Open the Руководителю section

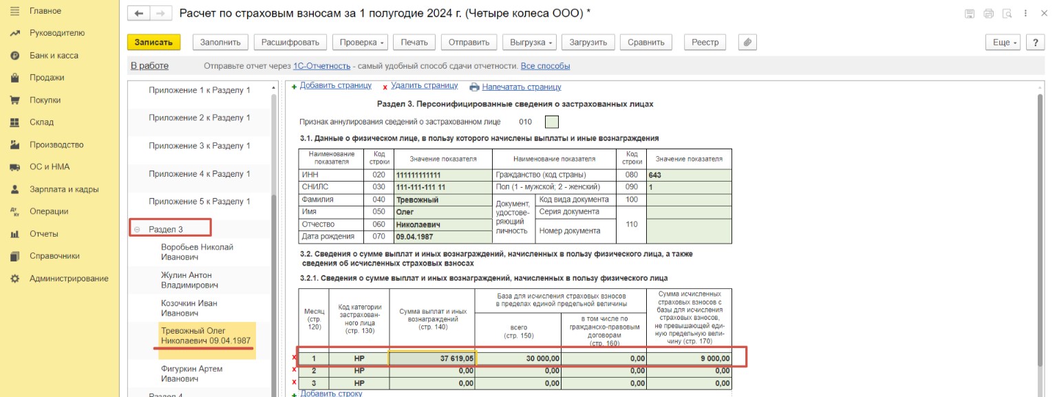[57, 33]
